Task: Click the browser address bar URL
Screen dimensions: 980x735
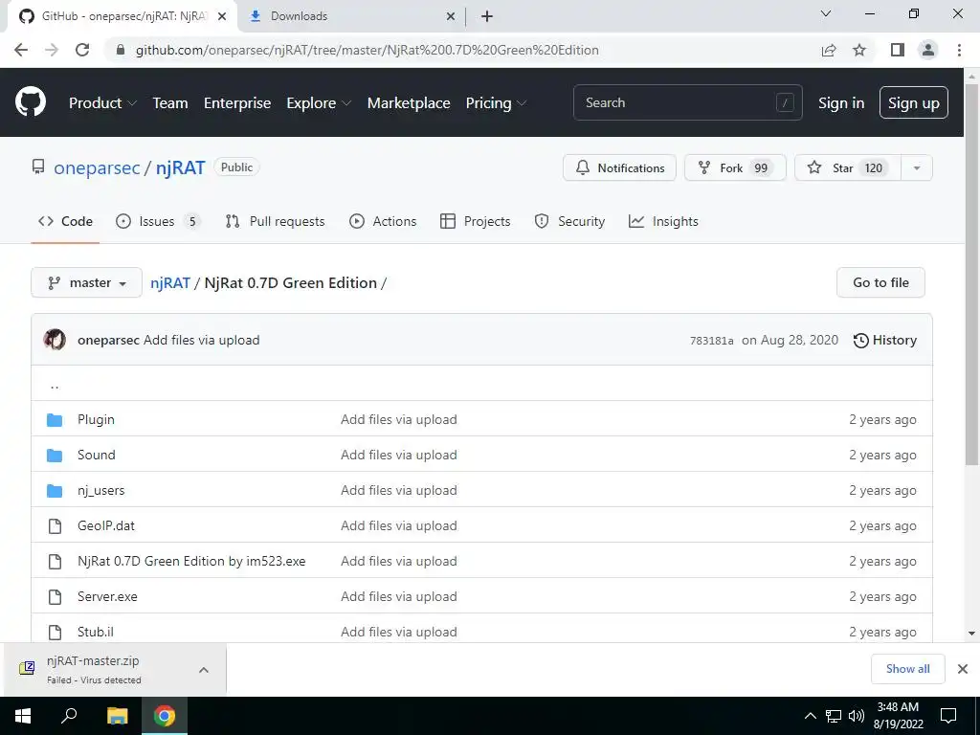Action: point(367,50)
